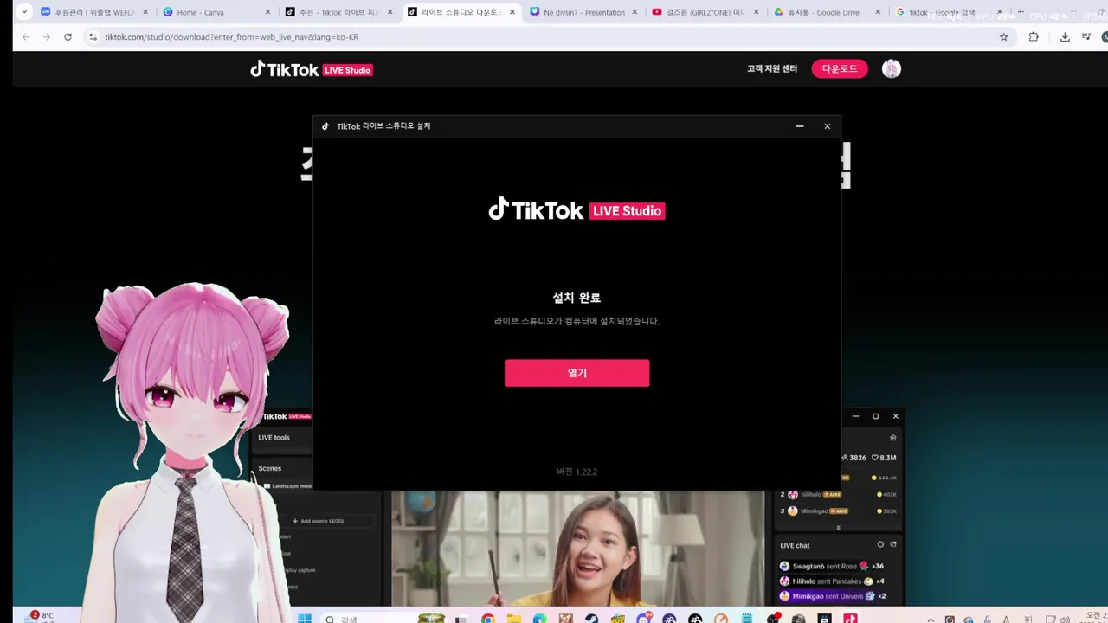Screen dimensions: 1108x623
Task: Open the weather widget showing 8°C
Action: click(41, 616)
